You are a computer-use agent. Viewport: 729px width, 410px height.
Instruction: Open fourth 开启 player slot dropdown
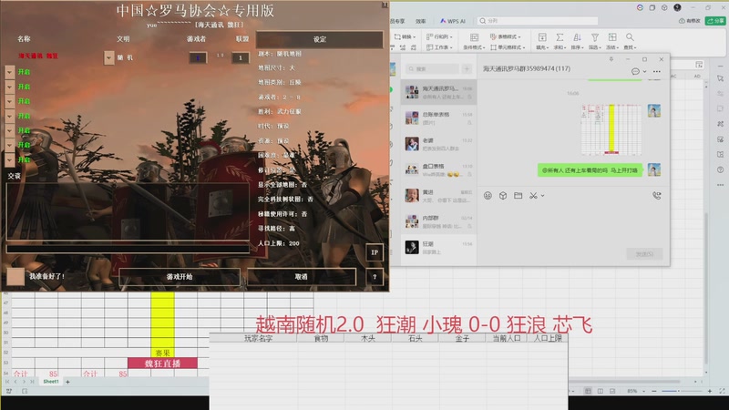tap(10, 116)
